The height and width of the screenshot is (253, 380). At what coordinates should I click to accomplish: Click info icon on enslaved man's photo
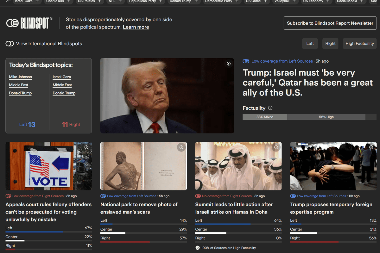(x=181, y=147)
